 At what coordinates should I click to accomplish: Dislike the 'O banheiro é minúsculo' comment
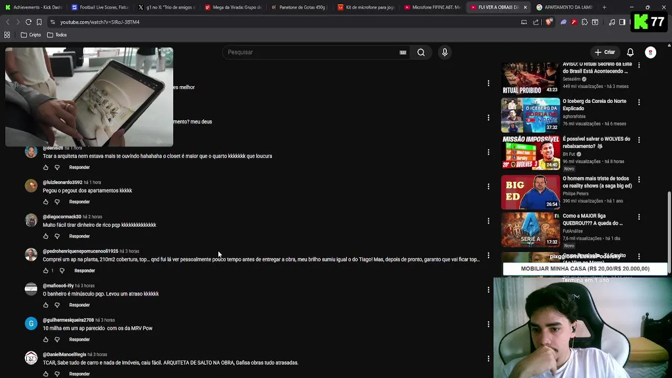point(57,305)
